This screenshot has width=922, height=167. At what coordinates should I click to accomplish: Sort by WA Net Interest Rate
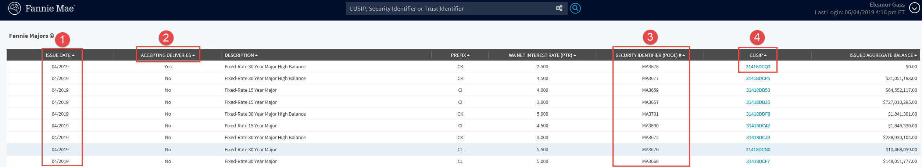click(x=542, y=55)
